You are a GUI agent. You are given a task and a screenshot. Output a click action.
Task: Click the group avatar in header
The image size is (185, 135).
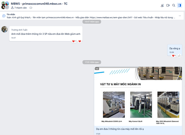(5, 5)
